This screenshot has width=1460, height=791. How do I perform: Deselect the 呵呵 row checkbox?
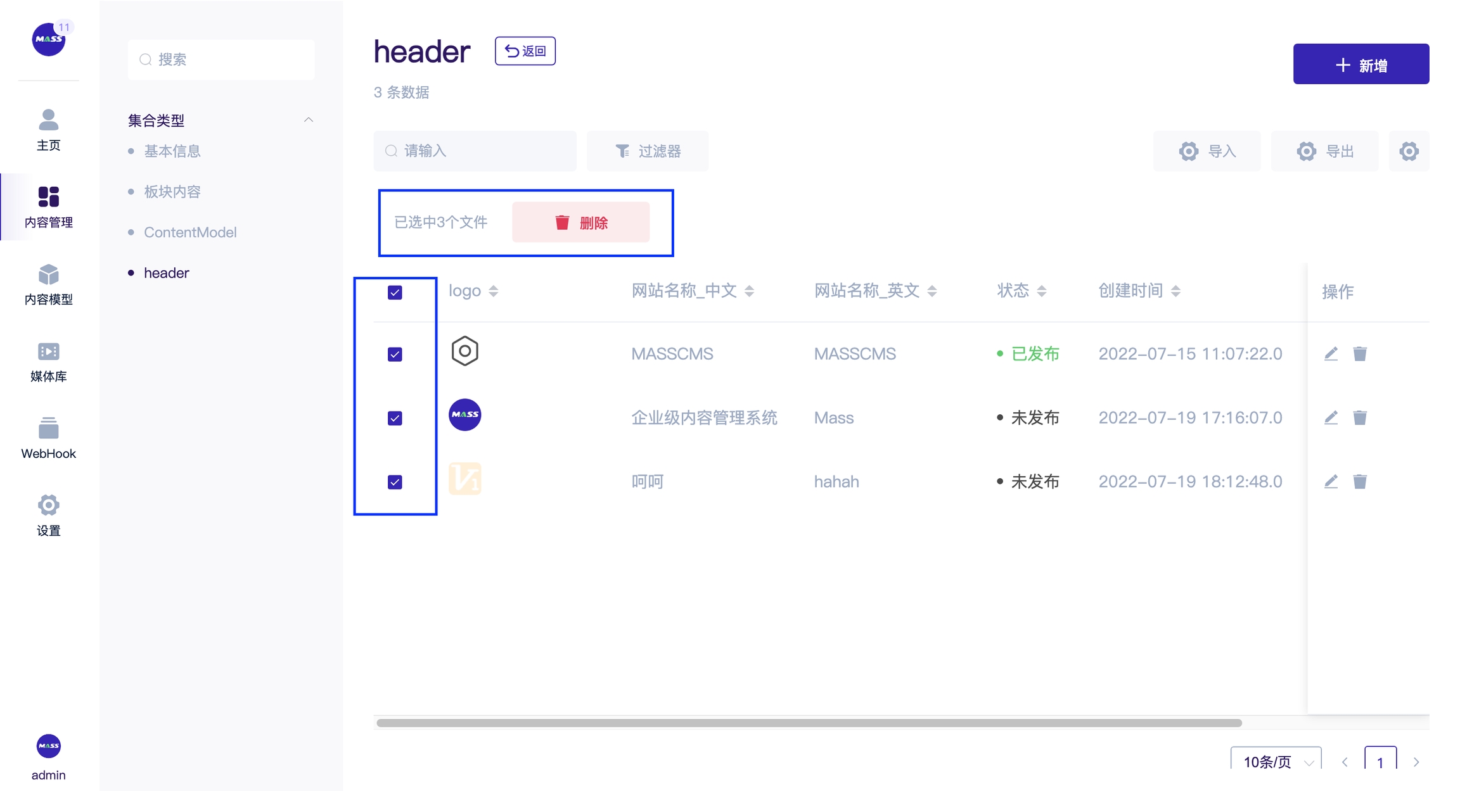395,482
